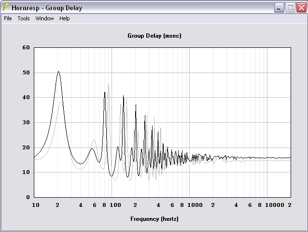Viewport: 308px width, 232px height.
Task: Close the Hornresp Group Delay window
Action: tap(301, 8)
